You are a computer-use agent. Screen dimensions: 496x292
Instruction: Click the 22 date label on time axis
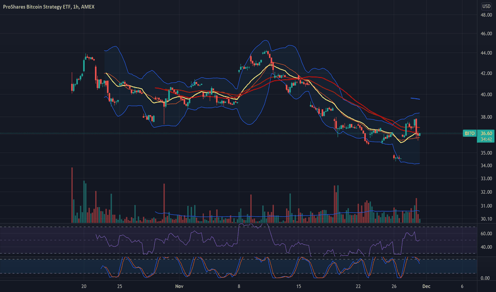(358, 286)
